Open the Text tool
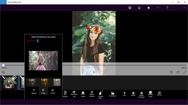188x105 pixels. 124,94
